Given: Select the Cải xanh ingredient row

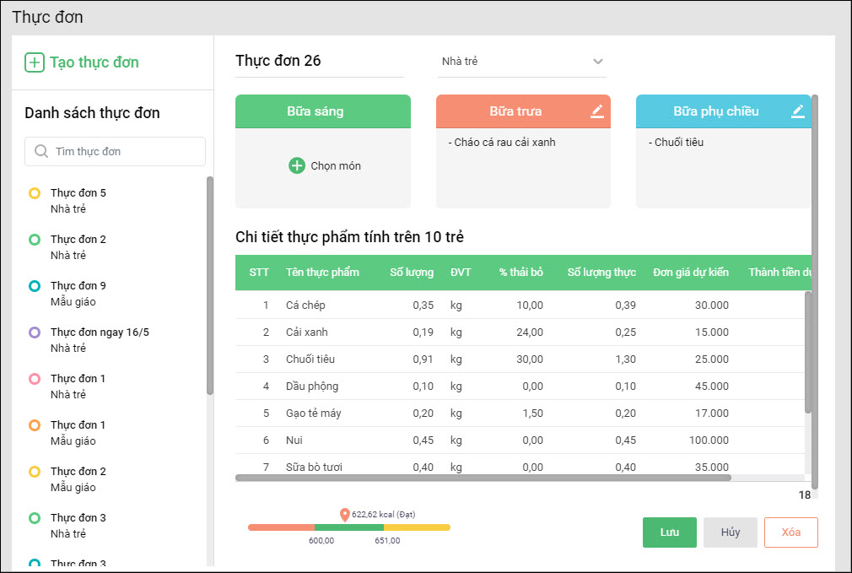Looking at the screenshot, I should (x=520, y=332).
